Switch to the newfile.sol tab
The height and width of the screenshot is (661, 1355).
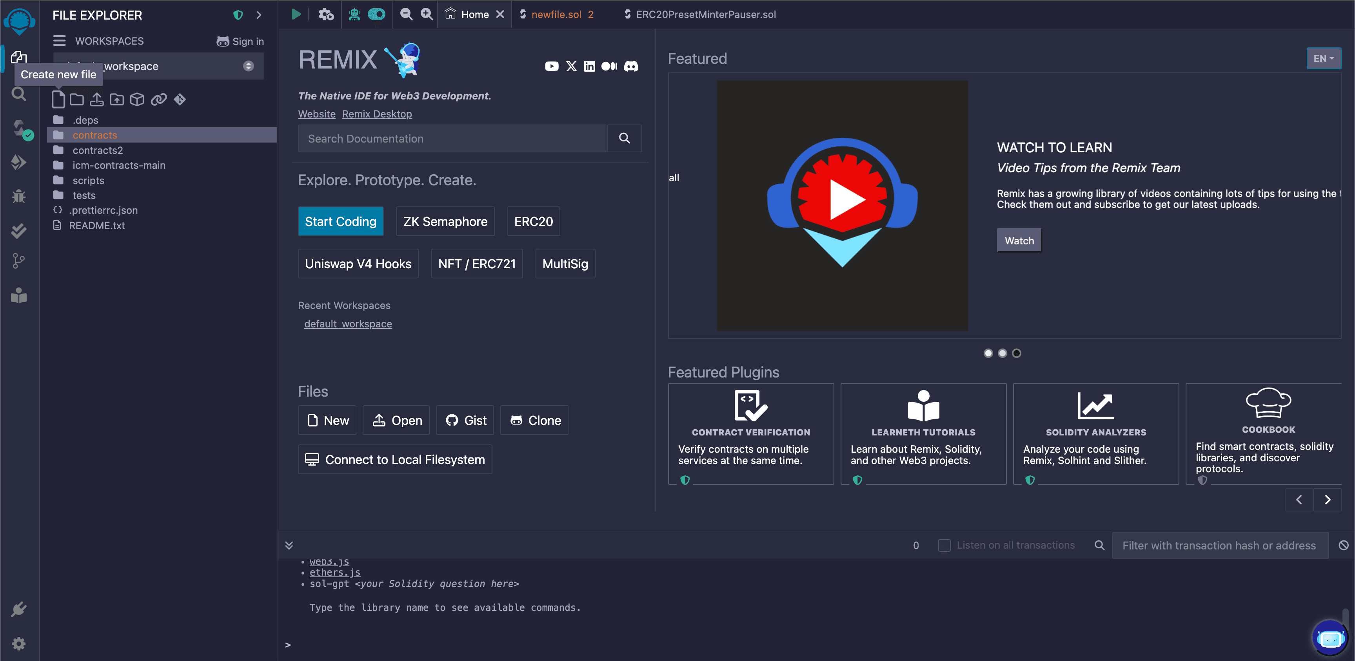click(x=556, y=14)
